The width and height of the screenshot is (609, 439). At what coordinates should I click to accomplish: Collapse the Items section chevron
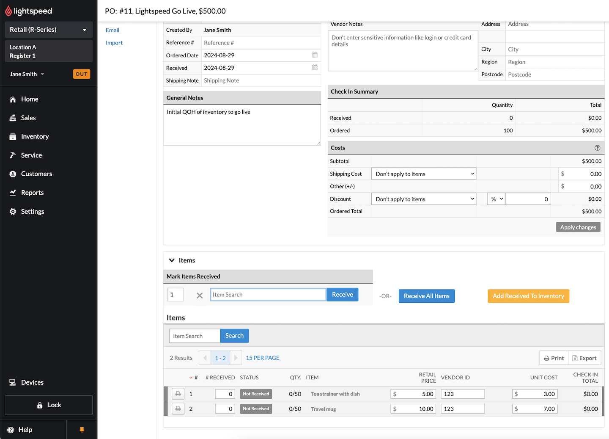point(172,260)
